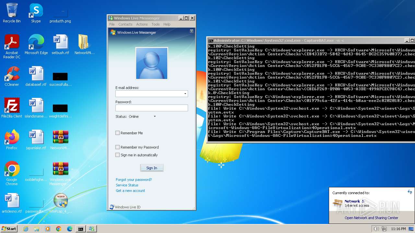The height and width of the screenshot is (233, 415).
Task: Click Get a new account link
Action: [x=130, y=191]
